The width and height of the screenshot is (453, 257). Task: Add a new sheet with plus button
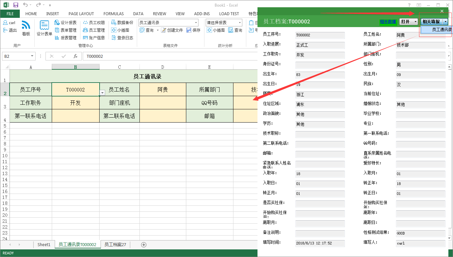pos(143,245)
